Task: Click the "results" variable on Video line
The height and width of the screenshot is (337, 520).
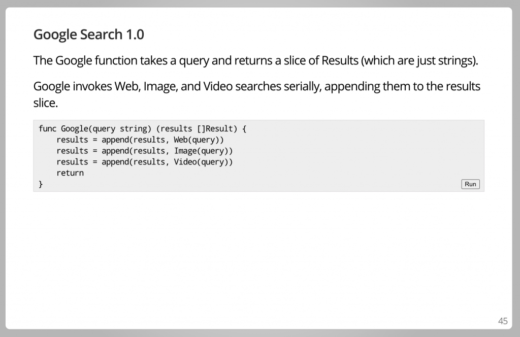Action: pyautogui.click(x=72, y=162)
